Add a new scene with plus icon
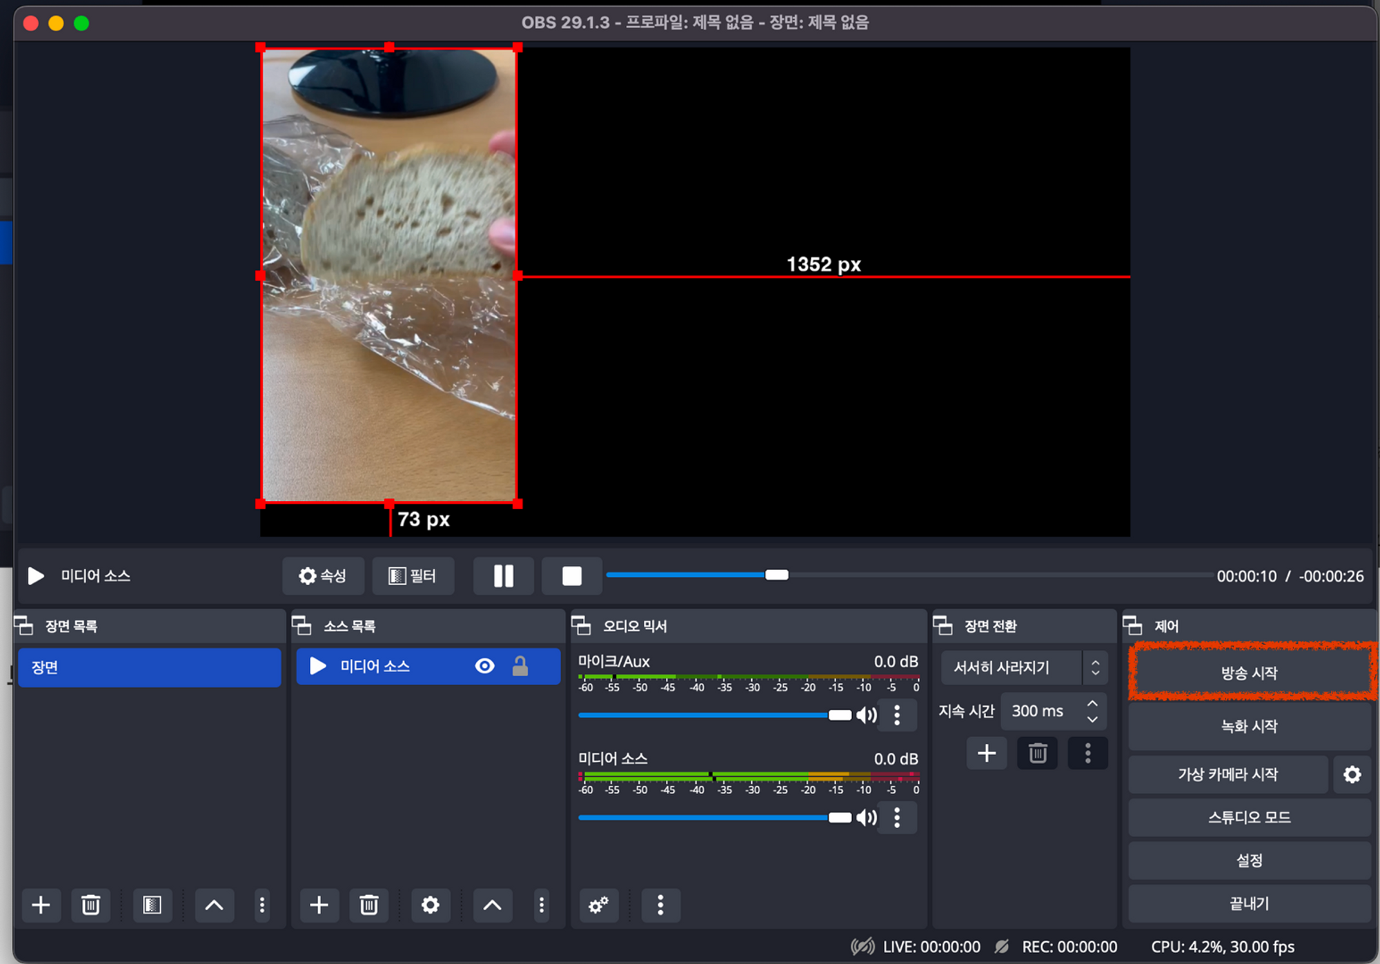The image size is (1380, 964). [41, 904]
